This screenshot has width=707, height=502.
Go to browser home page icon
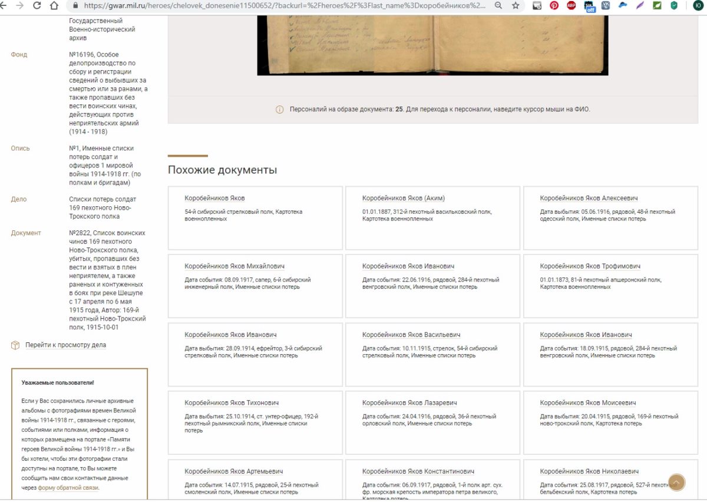54,6
